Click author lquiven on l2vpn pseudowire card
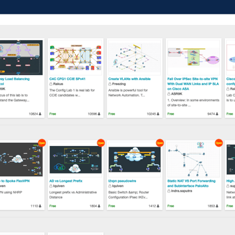The height and width of the screenshot is (235, 235). click(x=118, y=186)
